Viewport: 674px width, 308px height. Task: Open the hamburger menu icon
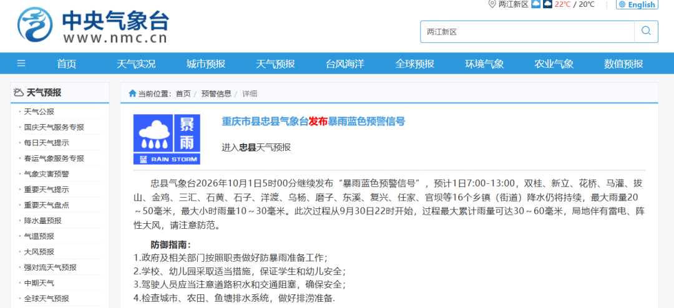click(x=21, y=64)
